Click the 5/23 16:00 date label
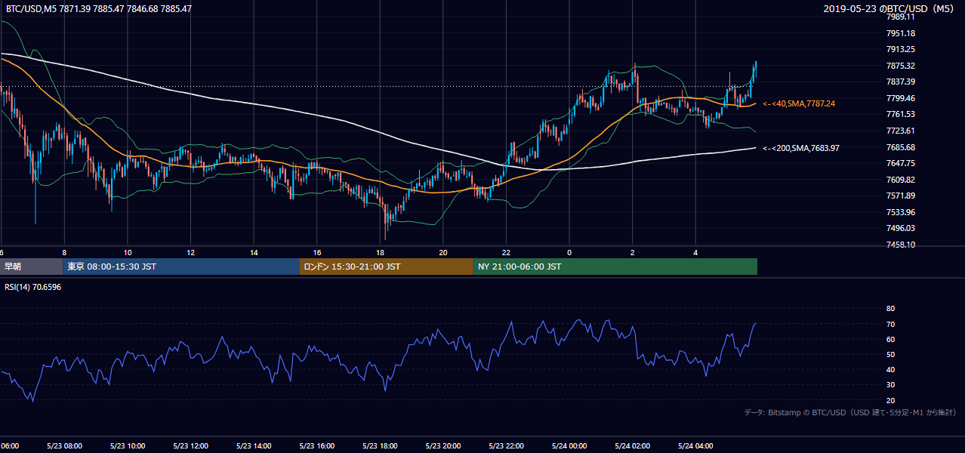Viewport: 965px width, 453px height. pyautogui.click(x=317, y=446)
